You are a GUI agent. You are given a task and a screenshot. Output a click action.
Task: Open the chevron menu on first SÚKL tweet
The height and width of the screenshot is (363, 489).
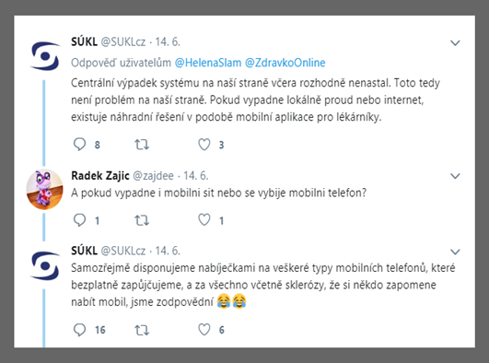pos(455,42)
